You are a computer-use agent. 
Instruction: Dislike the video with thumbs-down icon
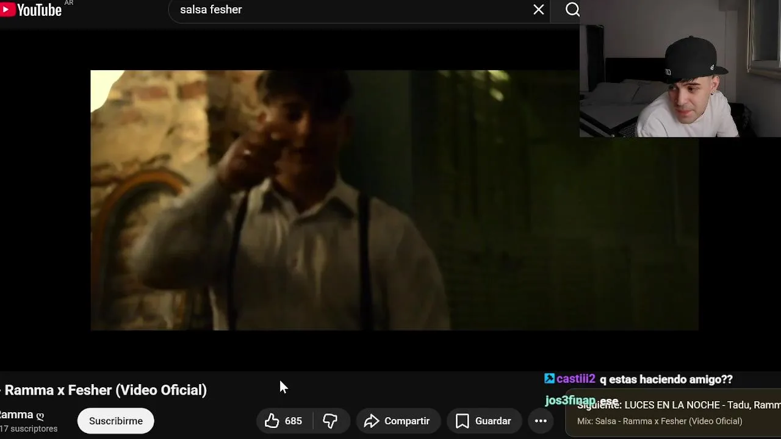(x=330, y=421)
